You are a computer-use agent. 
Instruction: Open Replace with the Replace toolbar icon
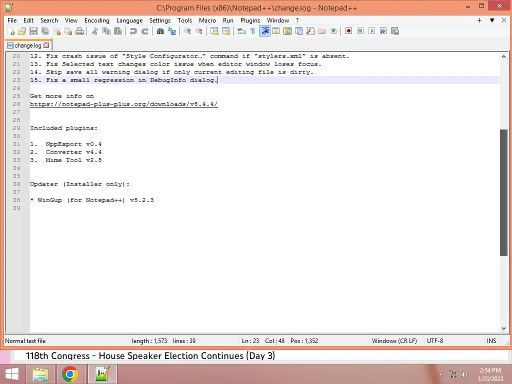[x=172, y=31]
